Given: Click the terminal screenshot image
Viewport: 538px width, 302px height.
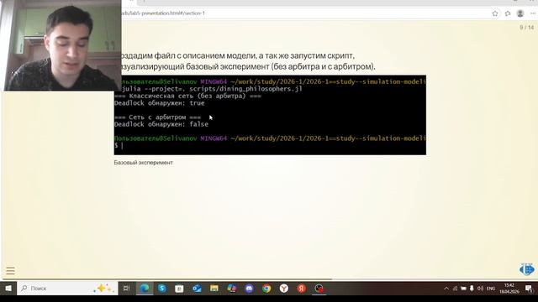Looking at the screenshot, I should (270, 115).
